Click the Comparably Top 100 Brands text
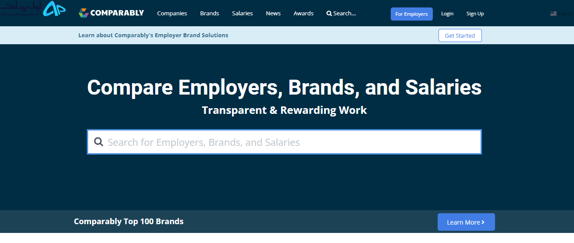 [x=129, y=221]
